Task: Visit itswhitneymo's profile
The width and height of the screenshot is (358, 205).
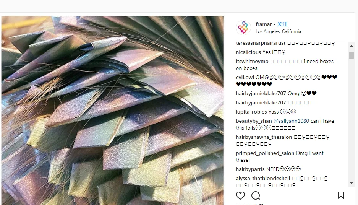Action: click(x=252, y=61)
